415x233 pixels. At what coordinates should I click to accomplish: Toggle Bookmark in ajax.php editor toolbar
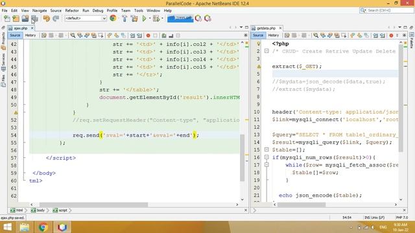(x=124, y=36)
